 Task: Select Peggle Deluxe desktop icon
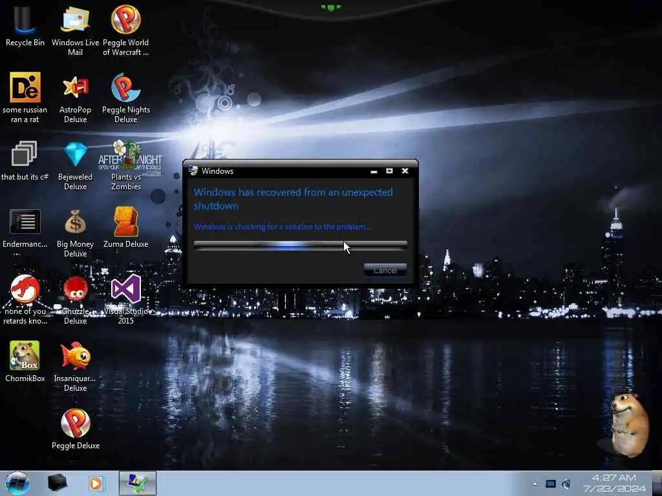click(x=76, y=429)
